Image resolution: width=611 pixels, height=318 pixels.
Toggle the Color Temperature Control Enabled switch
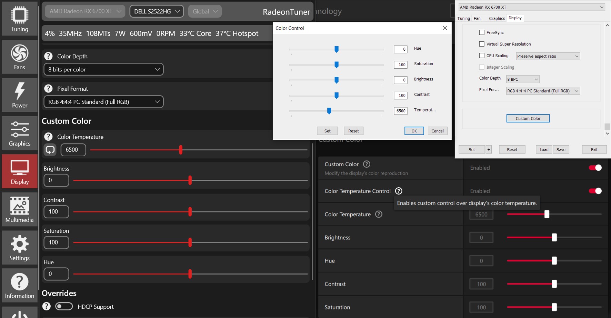pos(595,191)
